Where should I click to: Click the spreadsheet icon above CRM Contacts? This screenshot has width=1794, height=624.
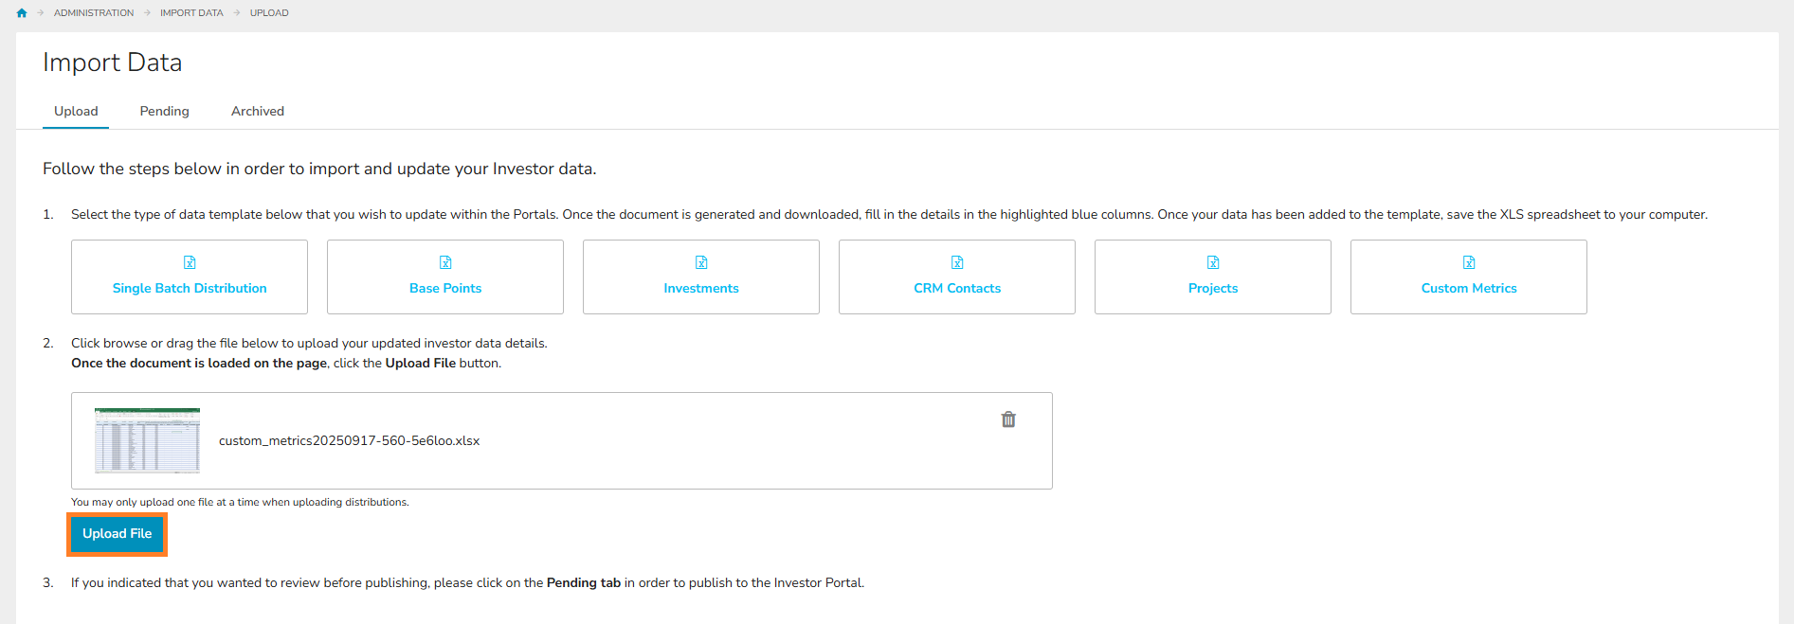[x=957, y=262]
